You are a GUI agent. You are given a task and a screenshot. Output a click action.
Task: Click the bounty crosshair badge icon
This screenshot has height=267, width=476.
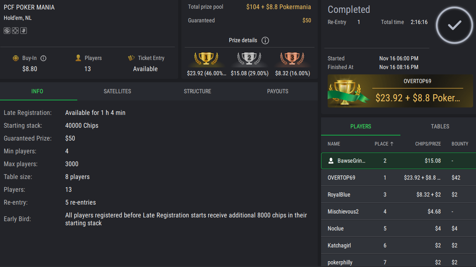click(x=15, y=31)
